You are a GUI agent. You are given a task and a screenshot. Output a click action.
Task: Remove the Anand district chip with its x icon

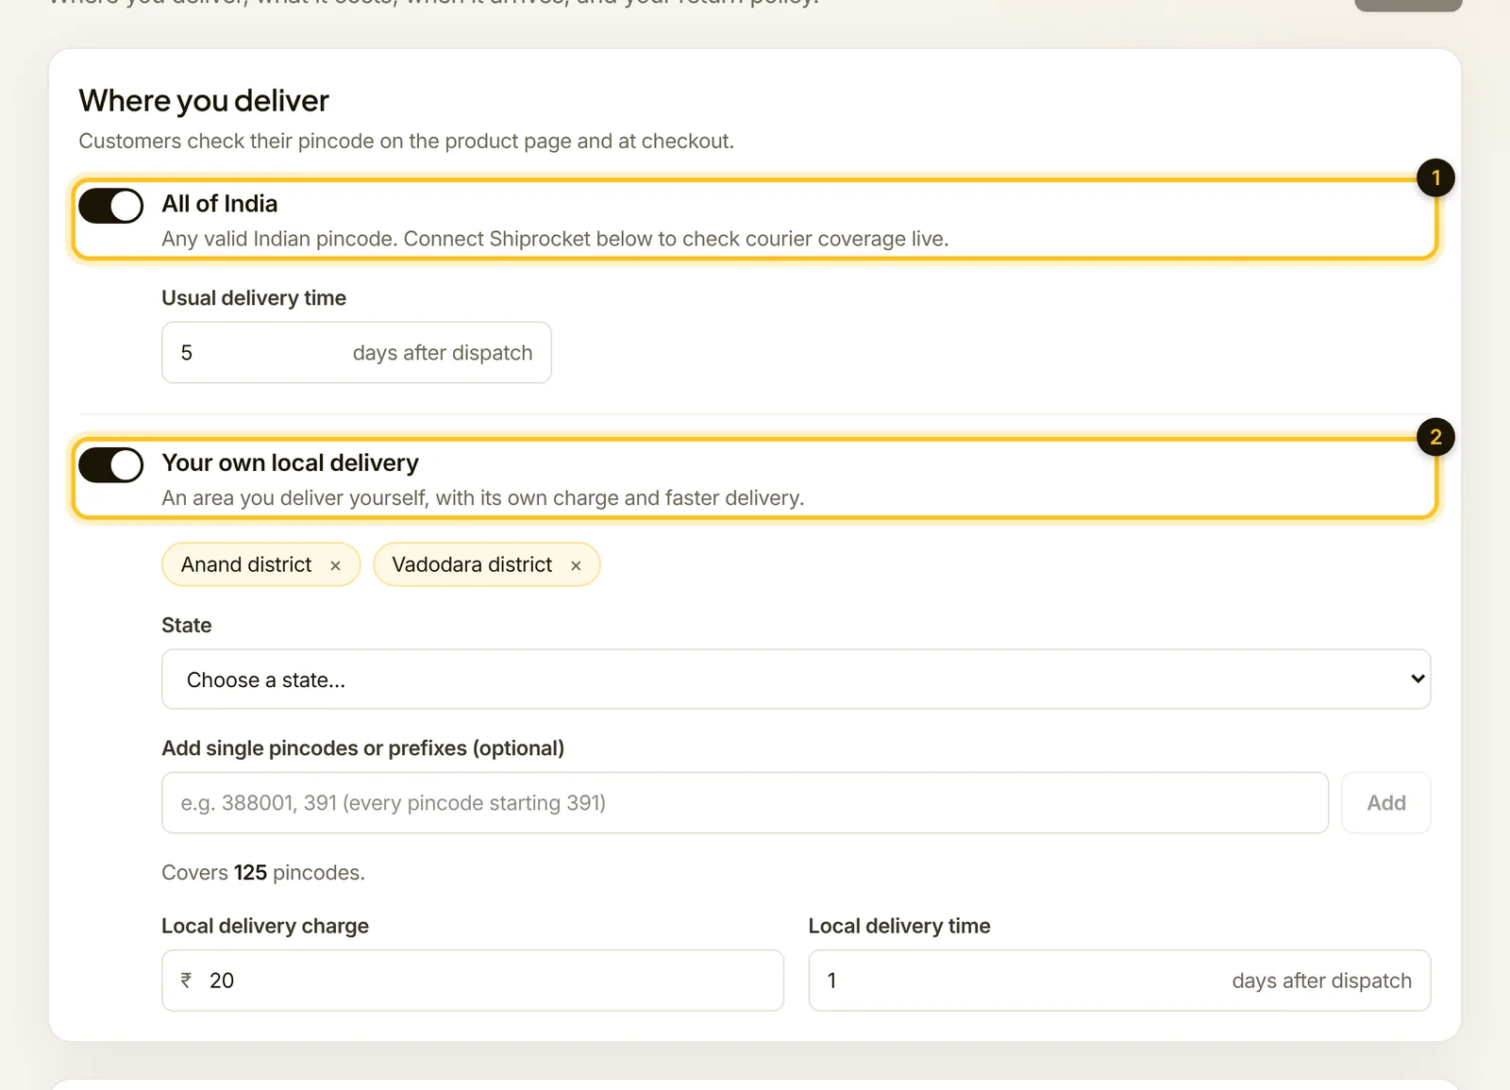coord(335,565)
